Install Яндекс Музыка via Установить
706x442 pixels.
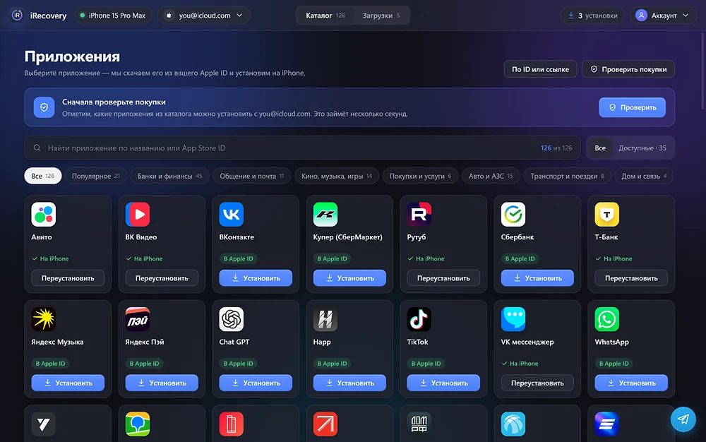tap(68, 383)
